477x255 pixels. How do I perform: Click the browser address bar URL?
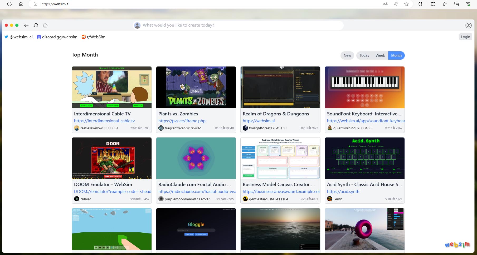(55, 4)
